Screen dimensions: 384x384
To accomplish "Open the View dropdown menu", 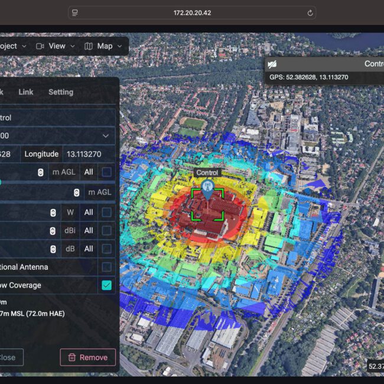I will 57,46.
